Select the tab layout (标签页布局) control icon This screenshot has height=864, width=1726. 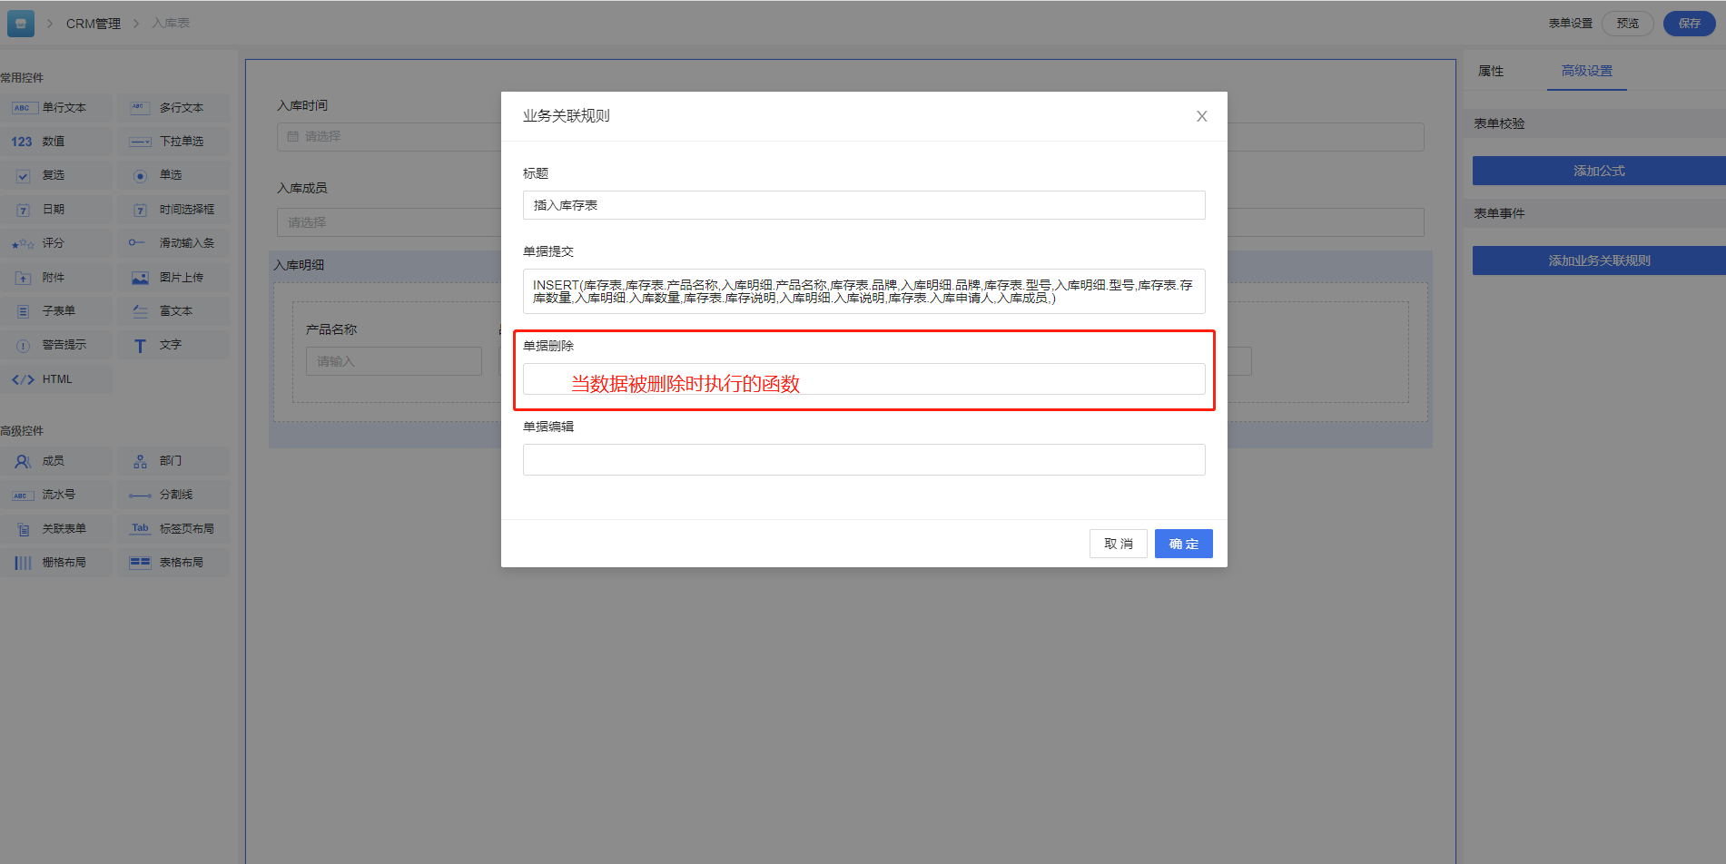click(x=140, y=528)
